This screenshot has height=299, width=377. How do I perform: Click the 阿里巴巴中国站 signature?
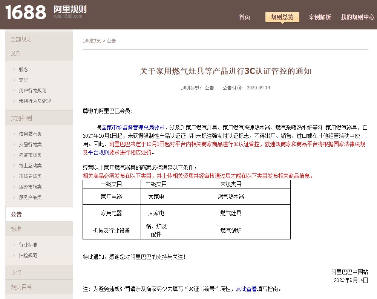pos(349,272)
